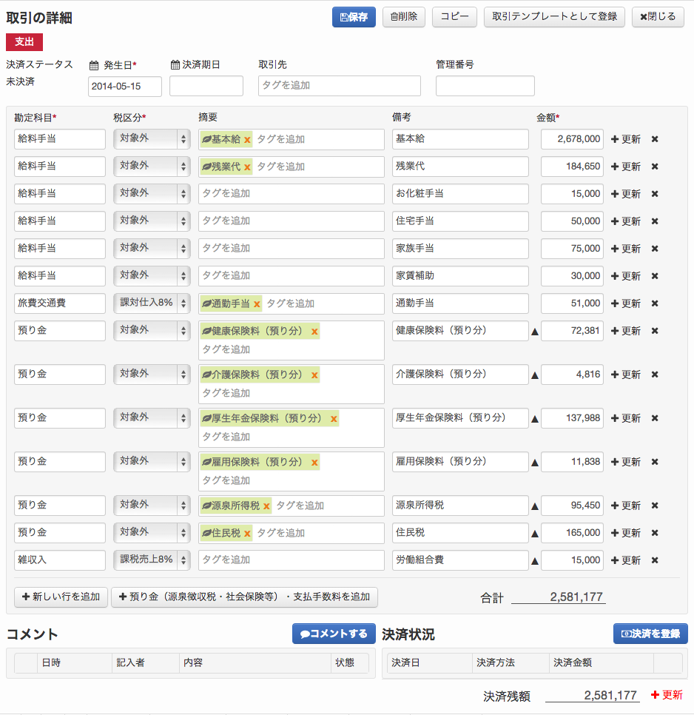
Task: Remove the 通勤手当 tag from 摘要
Action: pos(257,303)
